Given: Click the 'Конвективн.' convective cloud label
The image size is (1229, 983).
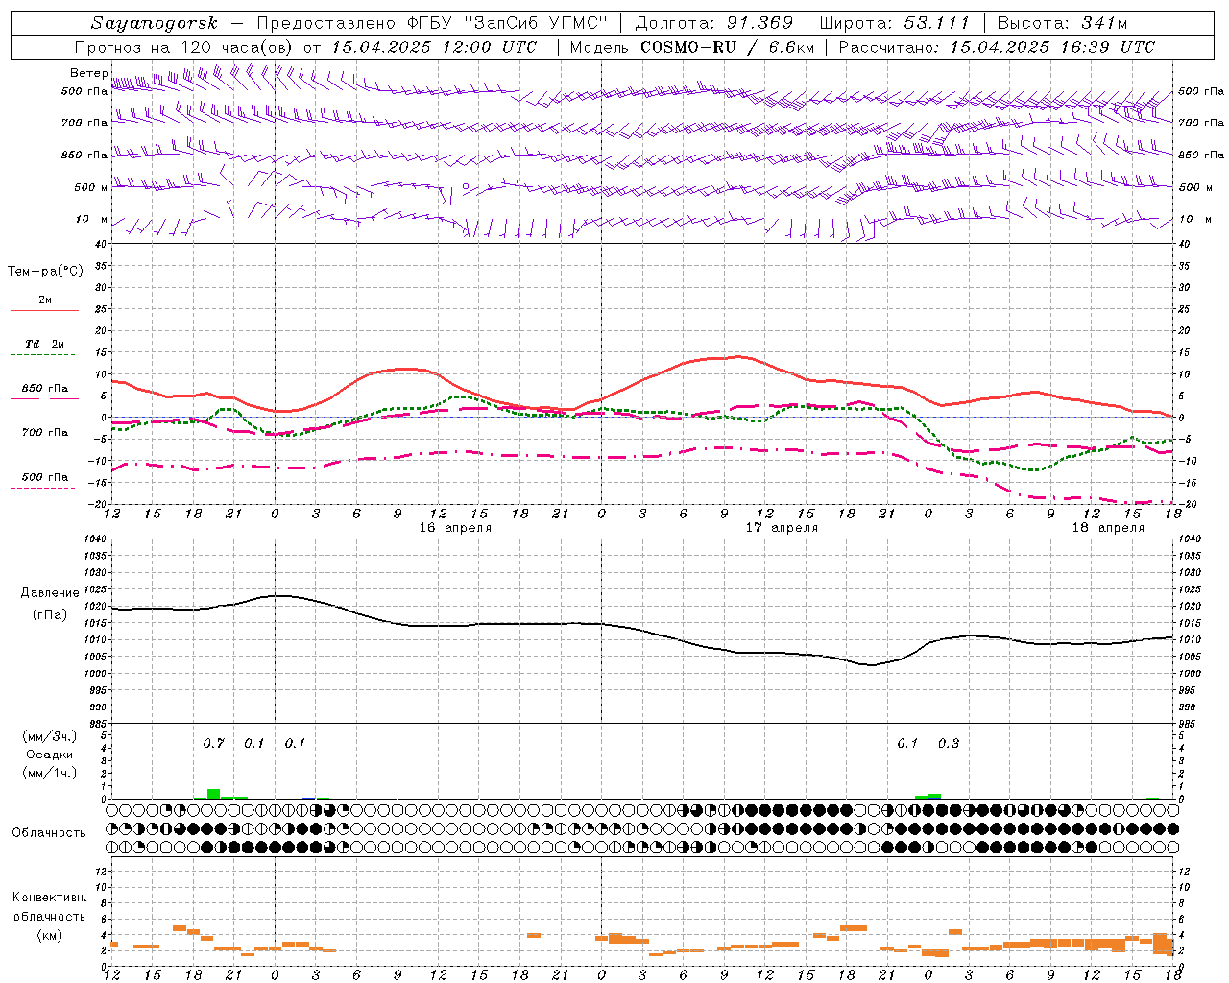Looking at the screenshot, I should pos(49,898).
